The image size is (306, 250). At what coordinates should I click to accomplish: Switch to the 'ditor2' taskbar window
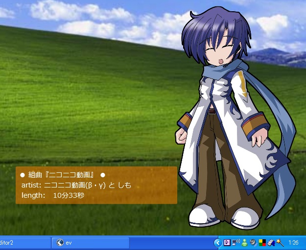pos(25,243)
